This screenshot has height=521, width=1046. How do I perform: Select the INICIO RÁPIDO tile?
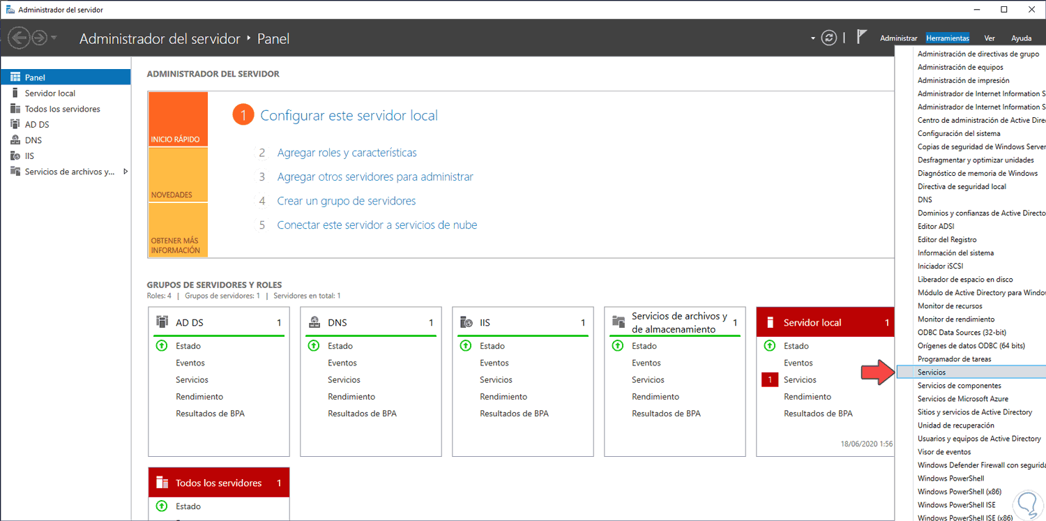point(178,119)
